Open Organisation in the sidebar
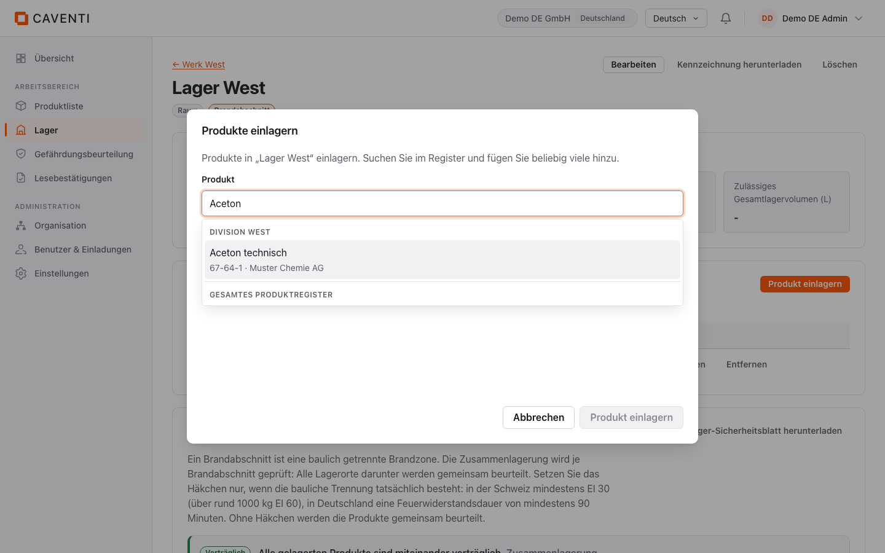 76,226
